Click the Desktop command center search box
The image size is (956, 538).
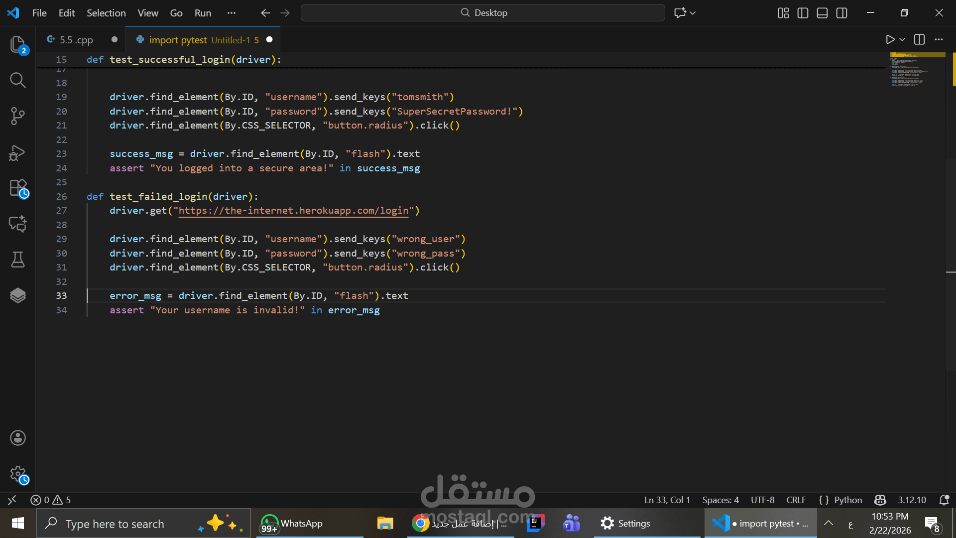point(482,13)
